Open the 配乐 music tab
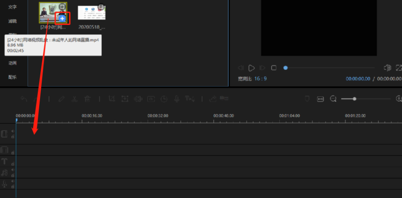402x198 pixels. point(12,77)
